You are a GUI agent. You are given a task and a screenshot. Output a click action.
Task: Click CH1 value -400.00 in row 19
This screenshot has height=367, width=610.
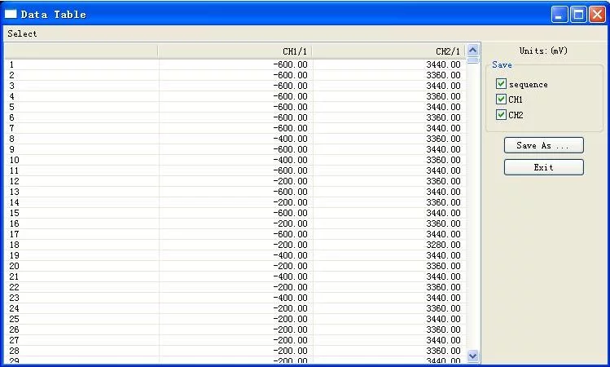click(x=290, y=255)
